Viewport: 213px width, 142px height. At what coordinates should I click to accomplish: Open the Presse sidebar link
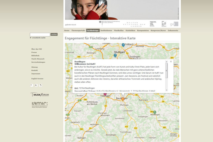[34, 52]
